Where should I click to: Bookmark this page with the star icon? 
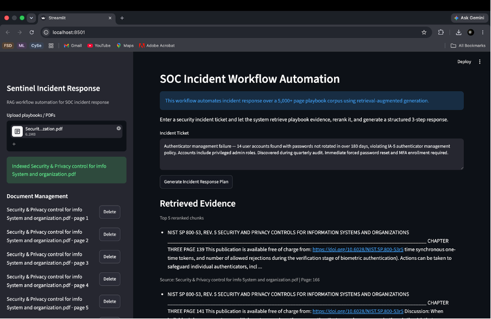point(424,32)
